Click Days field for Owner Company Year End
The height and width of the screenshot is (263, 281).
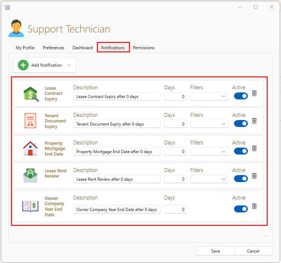[x=175, y=209]
